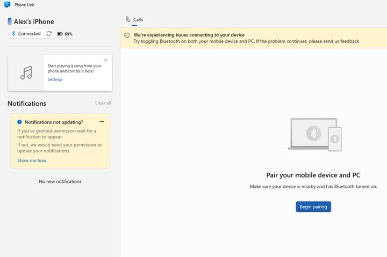
Task: Start pairing with the Begin pairing button
Action: pos(313,207)
